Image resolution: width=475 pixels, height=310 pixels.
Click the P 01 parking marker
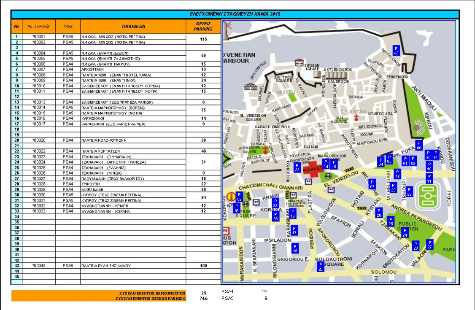(405, 161)
